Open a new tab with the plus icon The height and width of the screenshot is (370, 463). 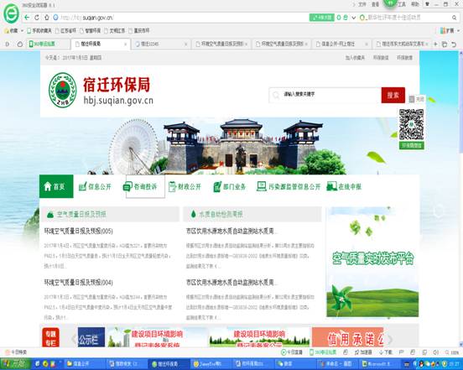pos(435,44)
